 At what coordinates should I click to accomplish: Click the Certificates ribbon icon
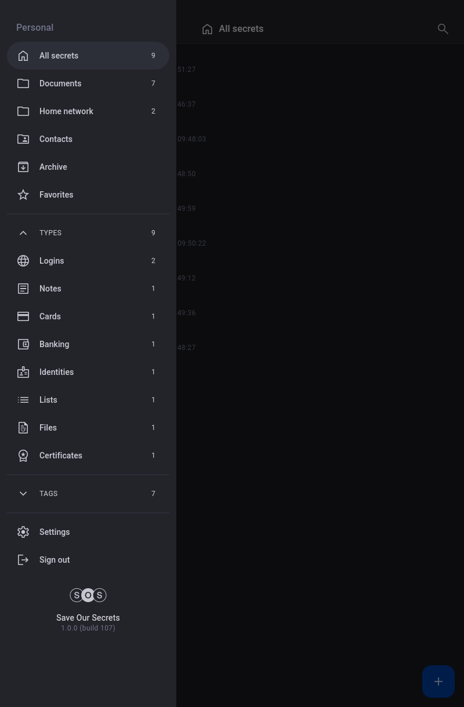point(23,455)
